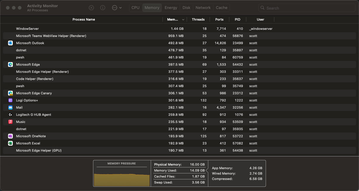359x191 pixels.
Task: Select the WindowServer process row
Action: click(179, 29)
